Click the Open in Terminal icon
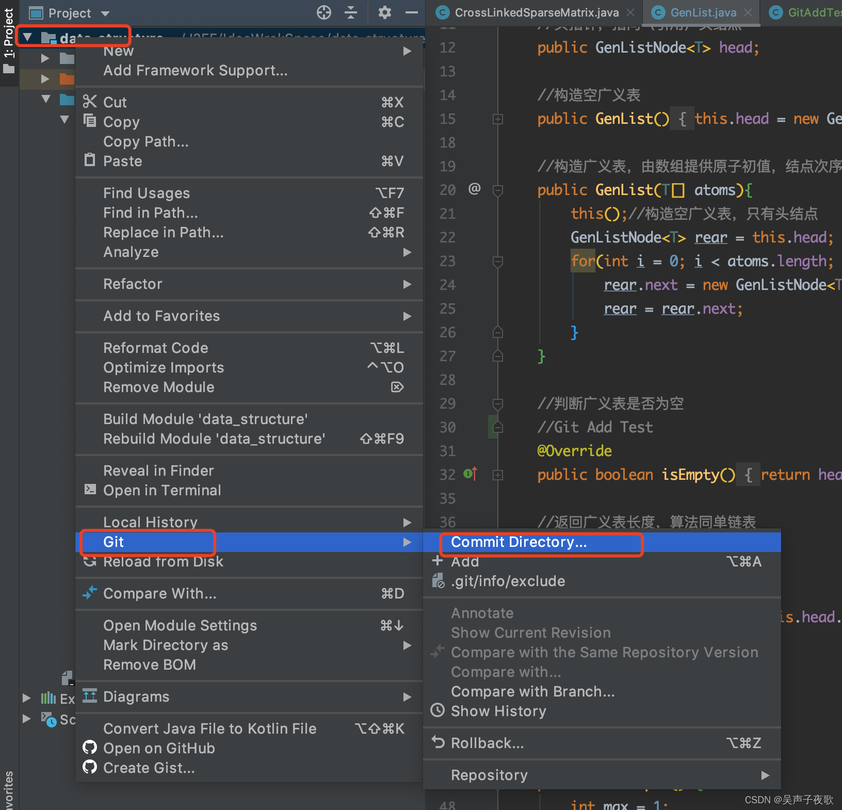Screen dimensions: 842x810 (x=90, y=489)
